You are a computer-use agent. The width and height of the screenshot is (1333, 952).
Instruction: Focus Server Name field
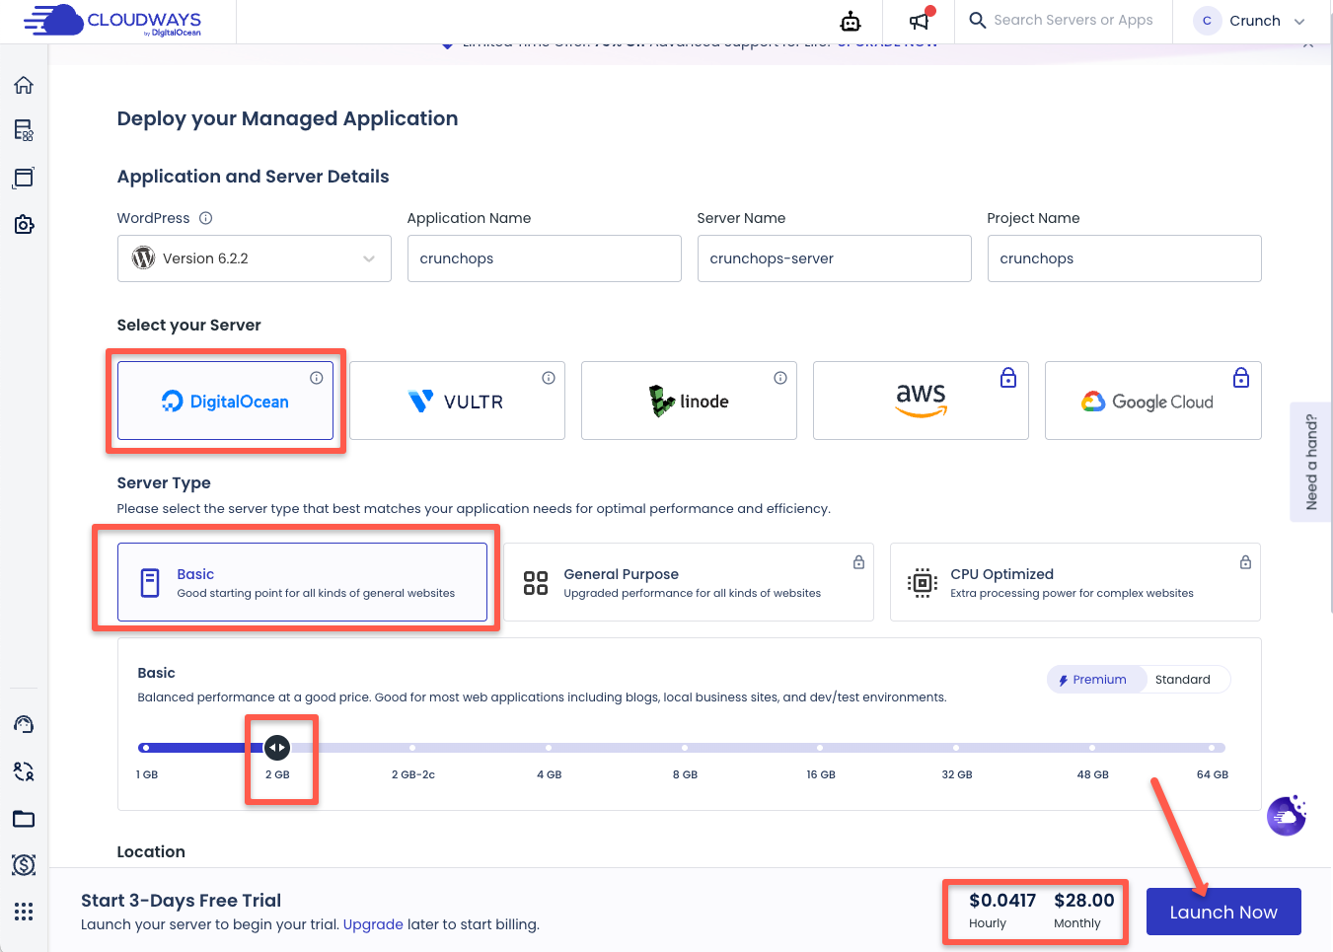pyautogui.click(x=835, y=258)
